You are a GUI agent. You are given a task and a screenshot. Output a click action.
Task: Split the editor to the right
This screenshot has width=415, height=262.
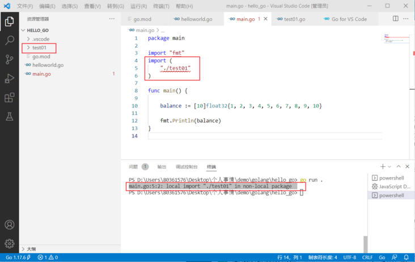coord(395,19)
